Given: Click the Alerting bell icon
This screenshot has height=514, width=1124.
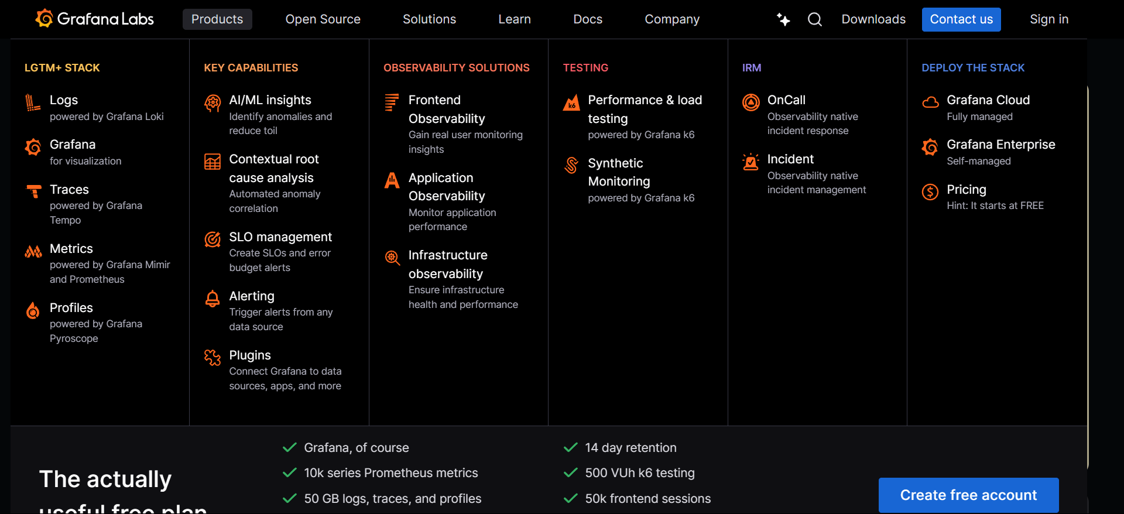Looking at the screenshot, I should pyautogui.click(x=213, y=299).
